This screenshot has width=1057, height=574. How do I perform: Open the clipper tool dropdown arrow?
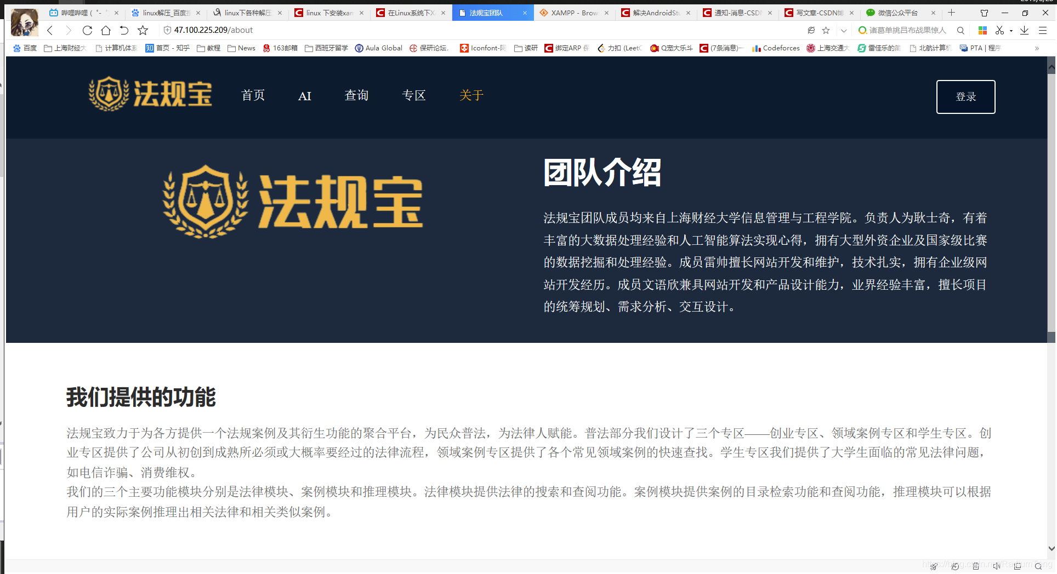[x=1010, y=30]
